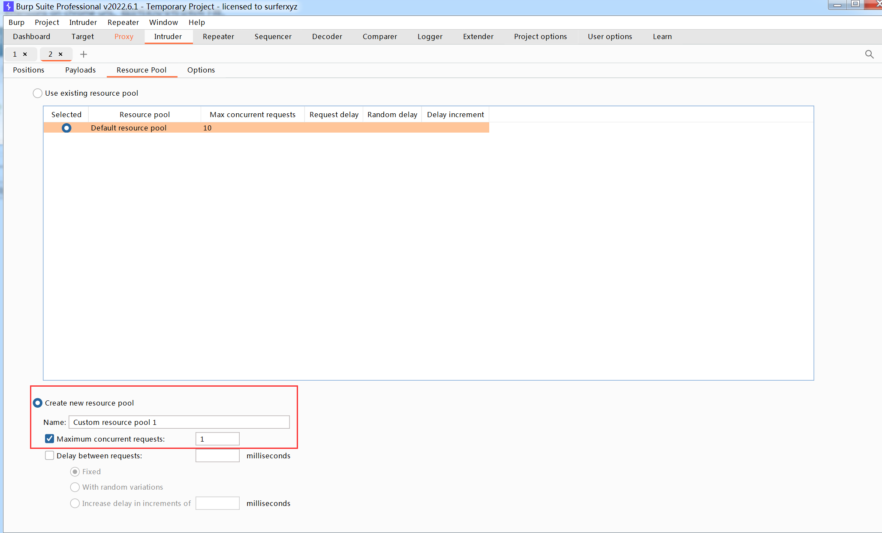Close Intruder tab 2
The height and width of the screenshot is (533, 882).
60,54
